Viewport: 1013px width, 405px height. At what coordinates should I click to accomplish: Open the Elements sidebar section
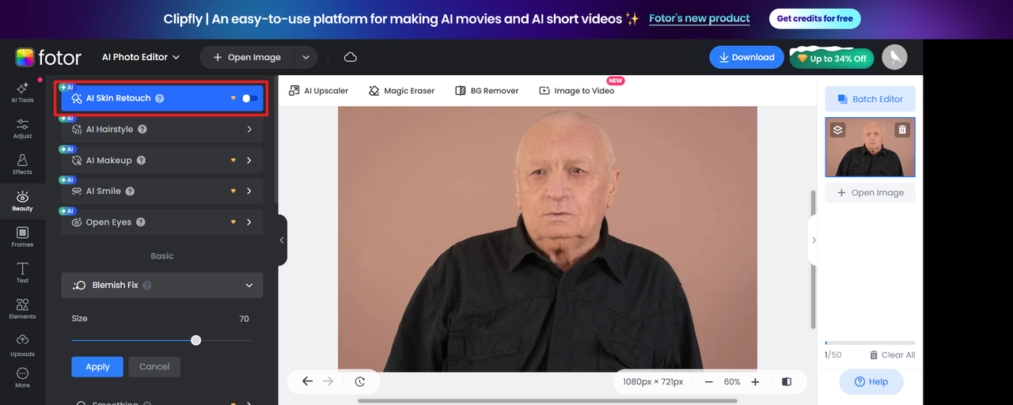[22, 308]
